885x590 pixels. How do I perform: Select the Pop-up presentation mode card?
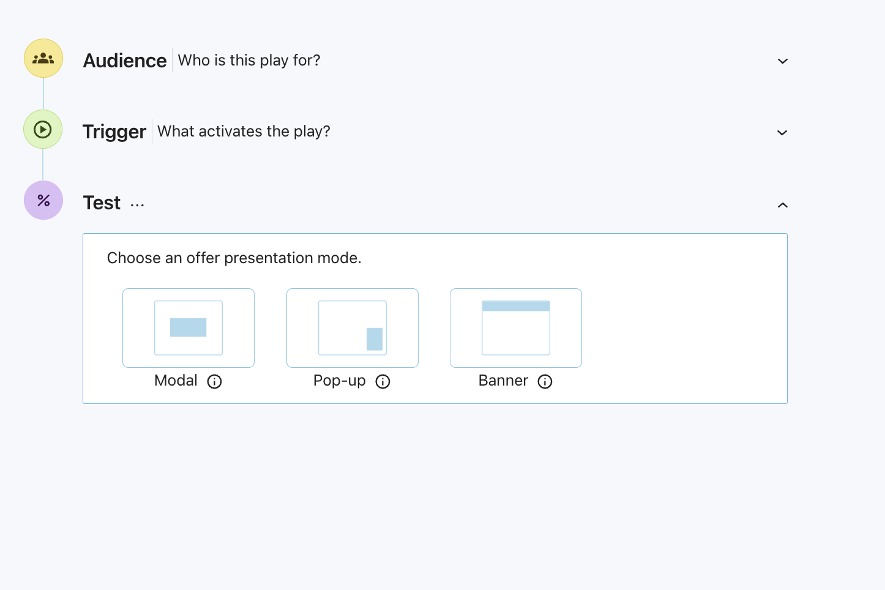353,328
